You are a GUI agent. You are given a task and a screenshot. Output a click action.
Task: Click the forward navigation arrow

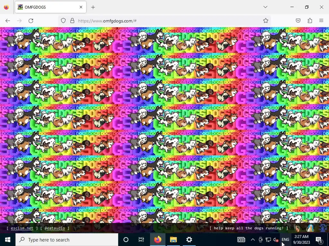tap(19, 21)
